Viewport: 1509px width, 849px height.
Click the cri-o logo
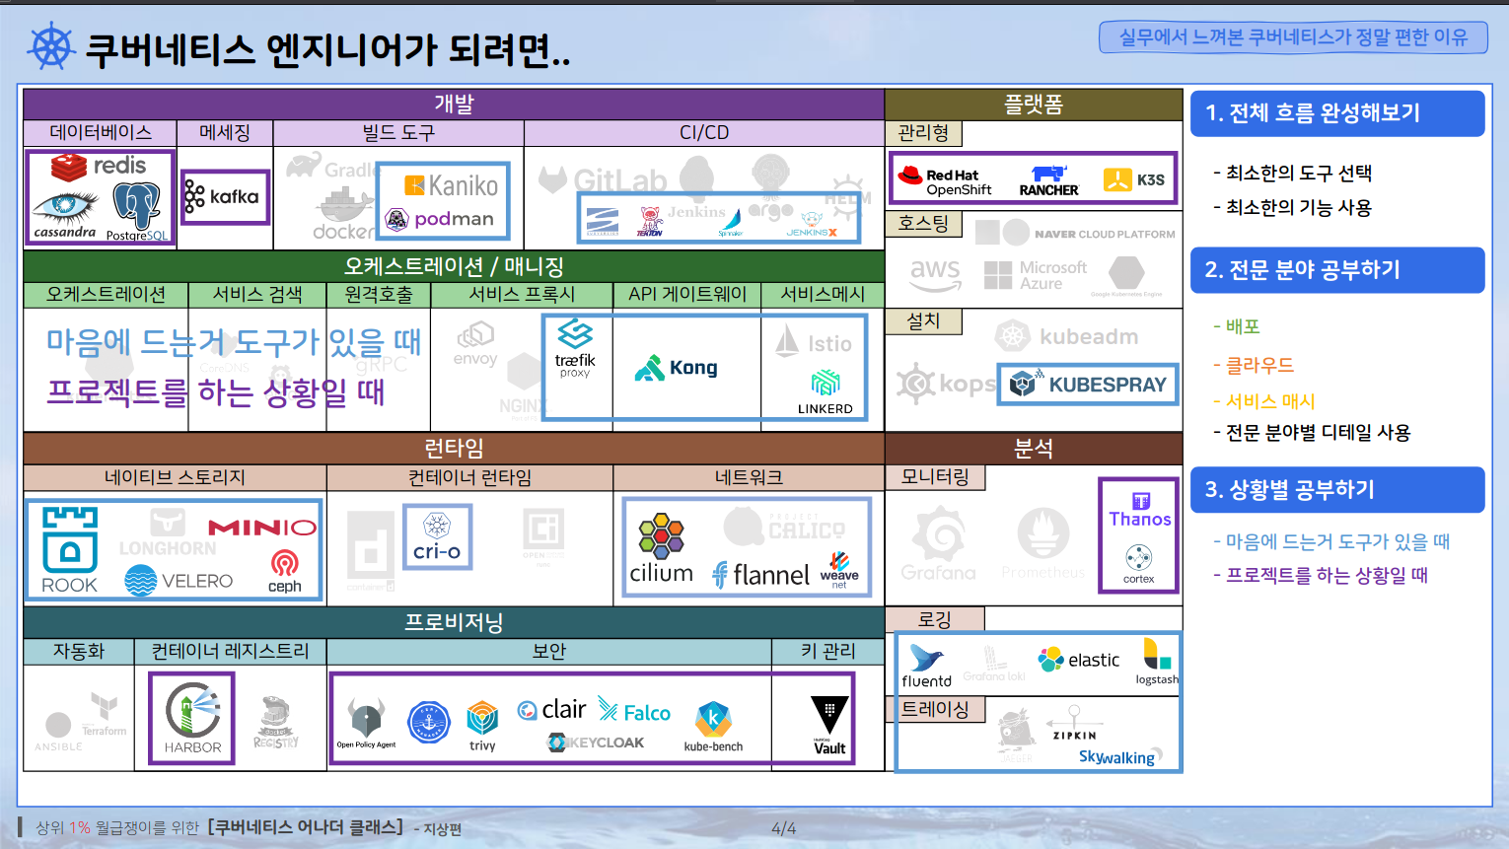437,536
